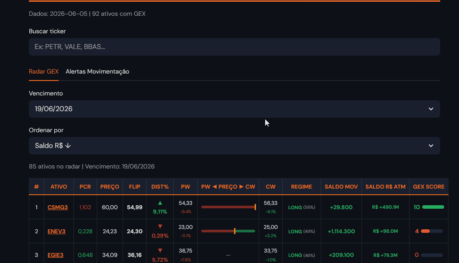The width and height of the screenshot is (459, 263).
Task: Click the PW value 36,75
Action: pyautogui.click(x=186, y=251)
